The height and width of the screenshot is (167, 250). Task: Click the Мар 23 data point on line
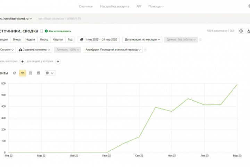coord(237,85)
